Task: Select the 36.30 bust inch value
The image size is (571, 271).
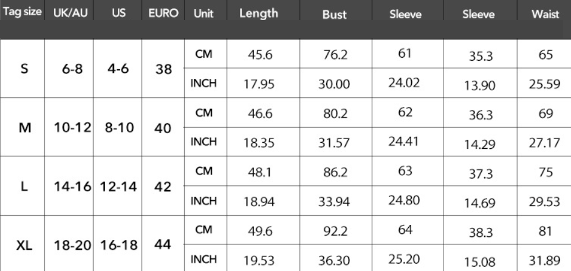Action: [334, 260]
